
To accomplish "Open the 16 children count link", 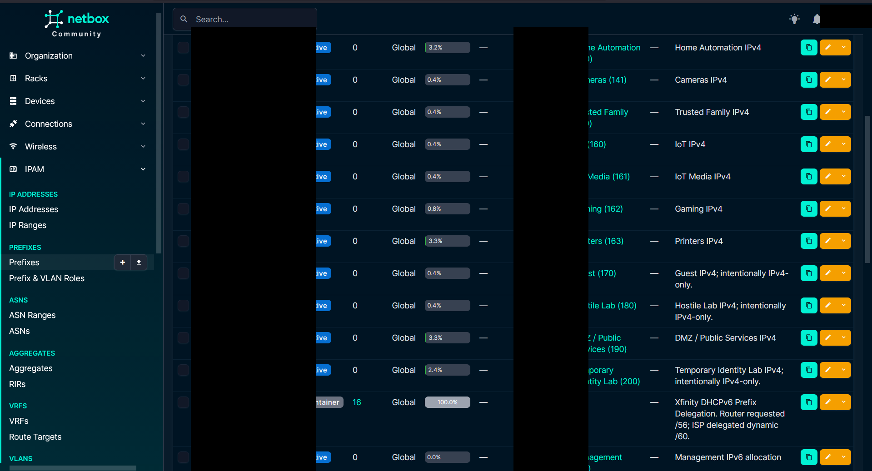I will [357, 402].
